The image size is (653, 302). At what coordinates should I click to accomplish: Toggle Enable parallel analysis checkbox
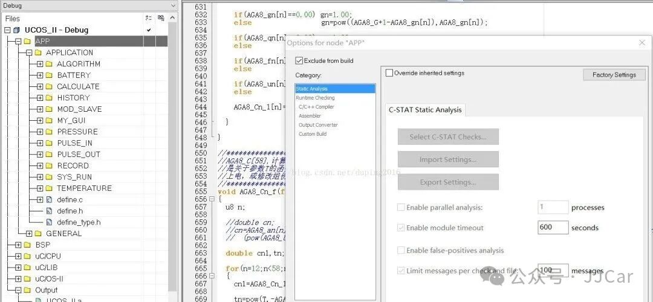tap(401, 207)
